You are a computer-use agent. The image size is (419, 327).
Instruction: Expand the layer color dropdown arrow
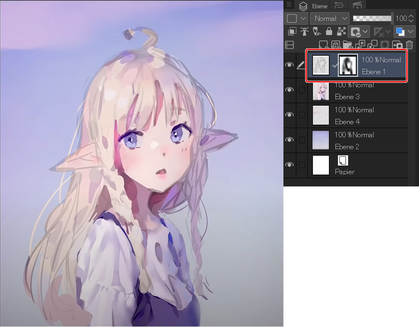[410, 32]
